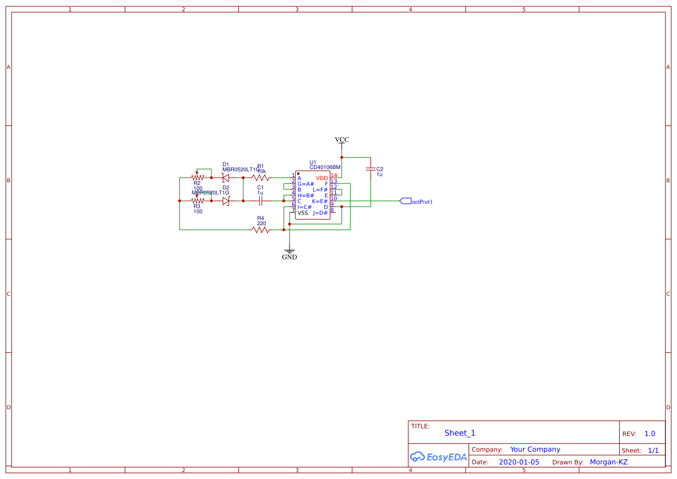
Task: Select the CD40106BM part name text
Action: pyautogui.click(x=325, y=167)
